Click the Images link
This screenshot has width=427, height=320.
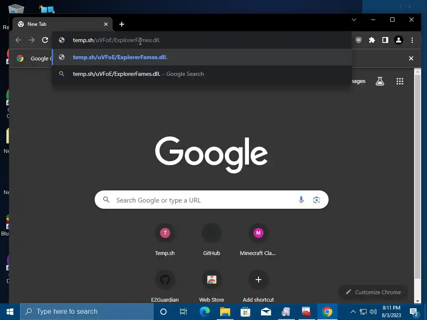pyautogui.click(x=359, y=81)
